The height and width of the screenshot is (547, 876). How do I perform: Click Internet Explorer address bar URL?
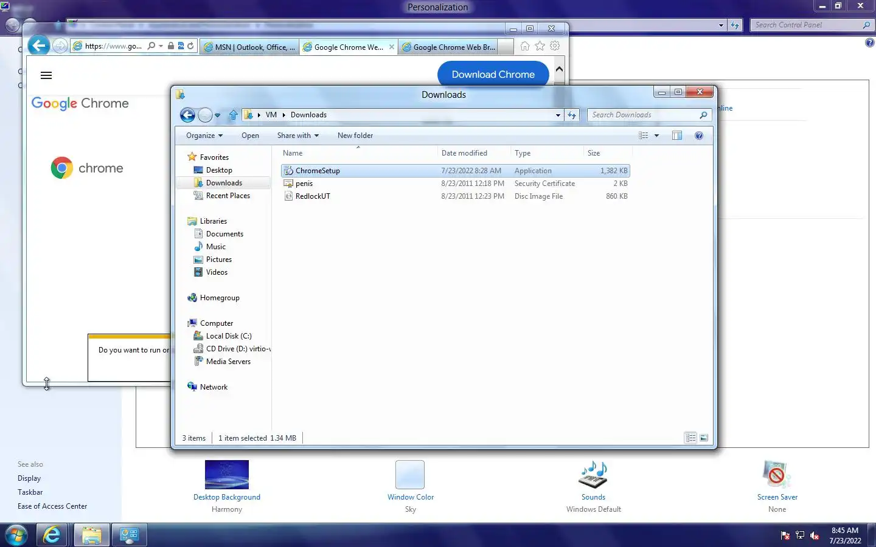click(x=113, y=46)
